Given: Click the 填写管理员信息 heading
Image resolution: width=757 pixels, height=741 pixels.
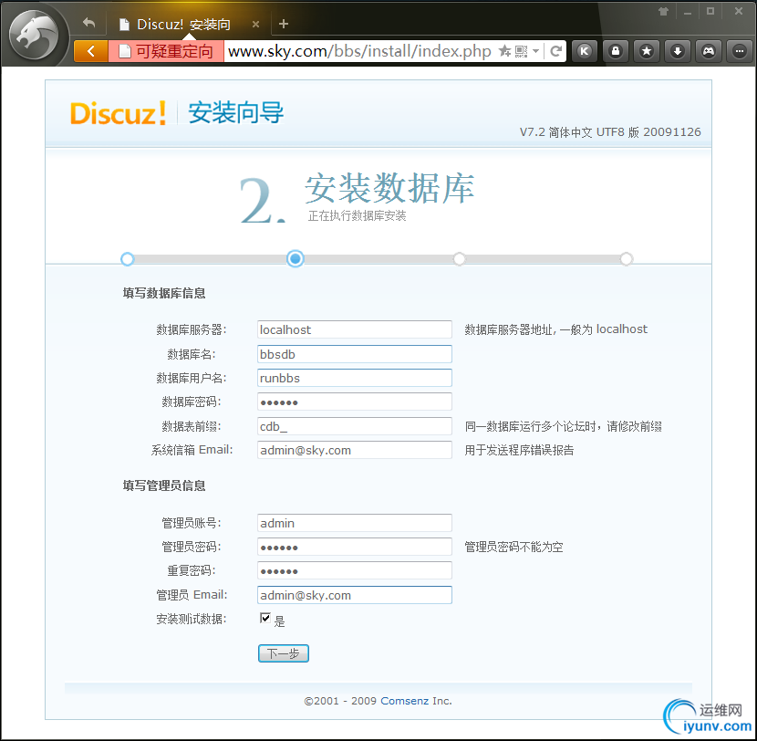Looking at the screenshot, I should 164,485.
